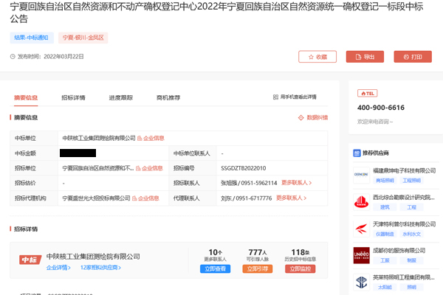Click 用手机查看此详情 QR code icon
Viewport: 443px width, 295px height.
(x=275, y=97)
